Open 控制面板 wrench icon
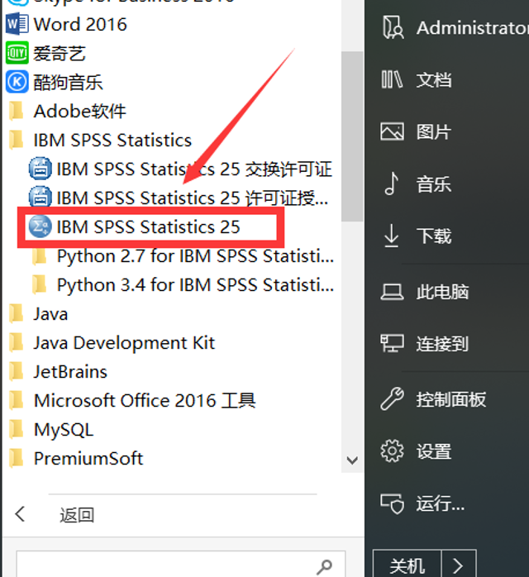Image resolution: width=529 pixels, height=577 pixels. coord(392,399)
